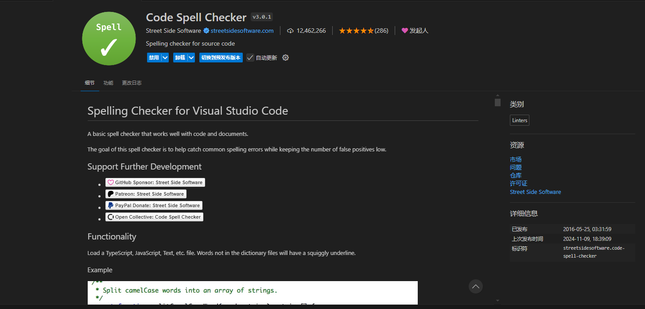
Task: Click the Patreon: Street Side Software badge
Action: (x=145, y=194)
